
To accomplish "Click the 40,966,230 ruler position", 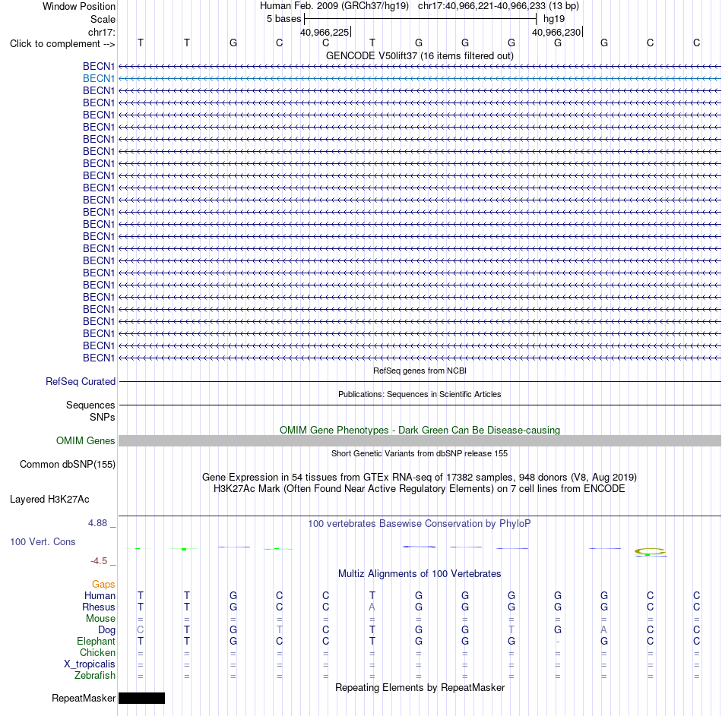I will 556,32.
